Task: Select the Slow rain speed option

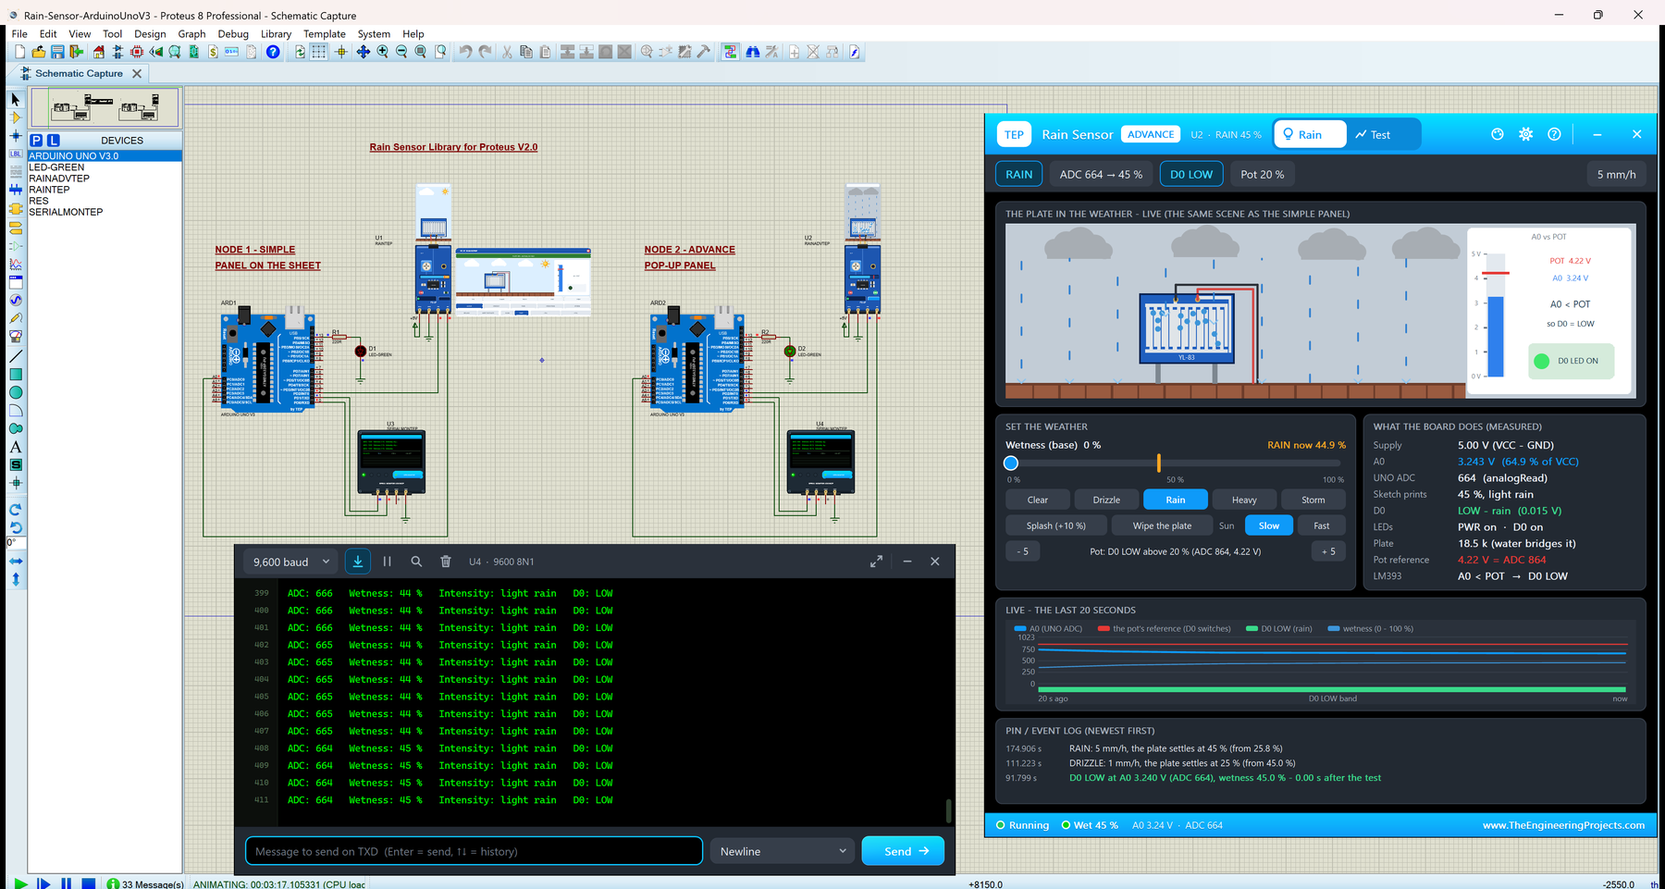Action: pos(1269,525)
